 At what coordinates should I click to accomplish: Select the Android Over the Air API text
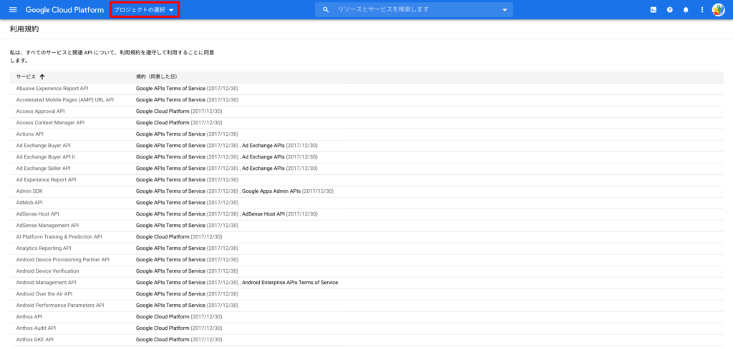pyautogui.click(x=44, y=294)
